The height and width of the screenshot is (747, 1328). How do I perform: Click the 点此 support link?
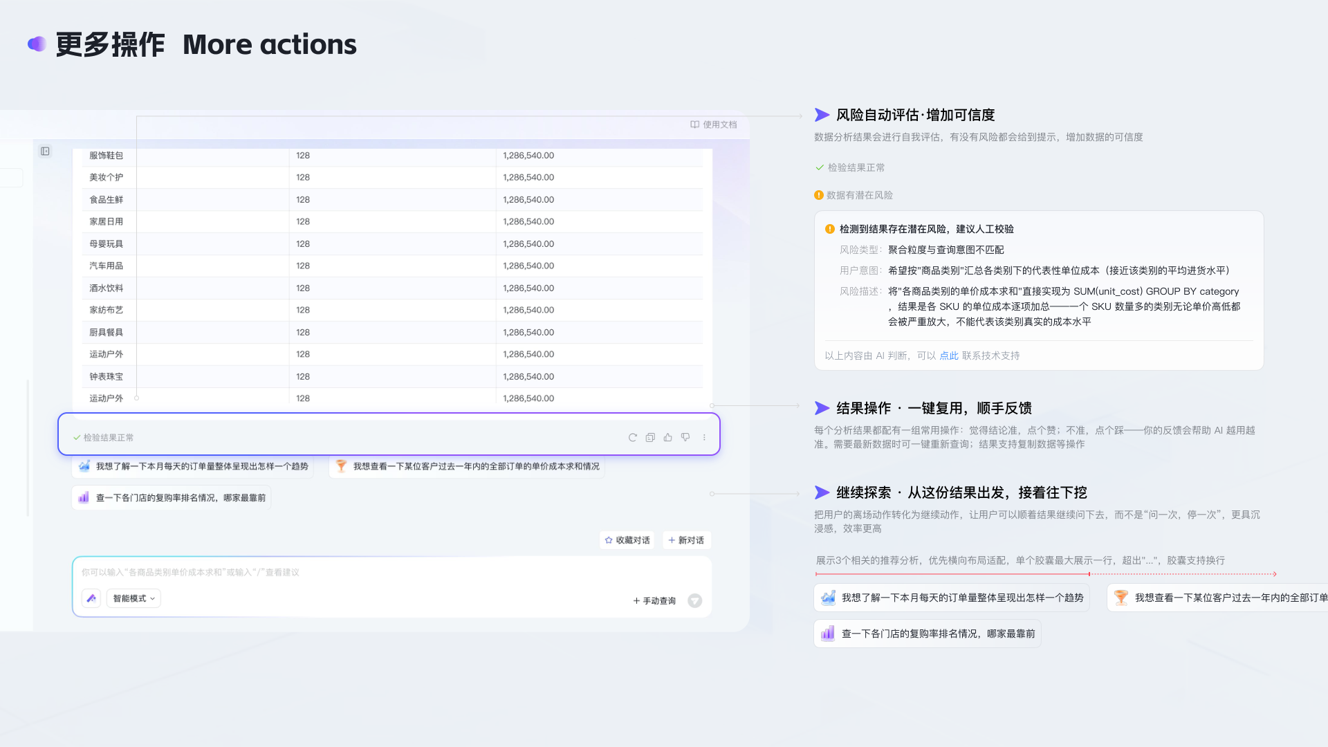tap(949, 356)
